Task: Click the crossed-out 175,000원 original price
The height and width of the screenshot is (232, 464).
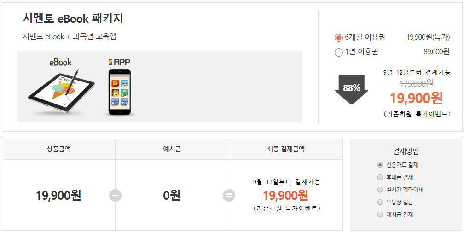Action: point(417,83)
